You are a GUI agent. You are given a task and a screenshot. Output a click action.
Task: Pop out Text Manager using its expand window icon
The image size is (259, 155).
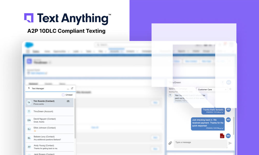tap(72, 89)
